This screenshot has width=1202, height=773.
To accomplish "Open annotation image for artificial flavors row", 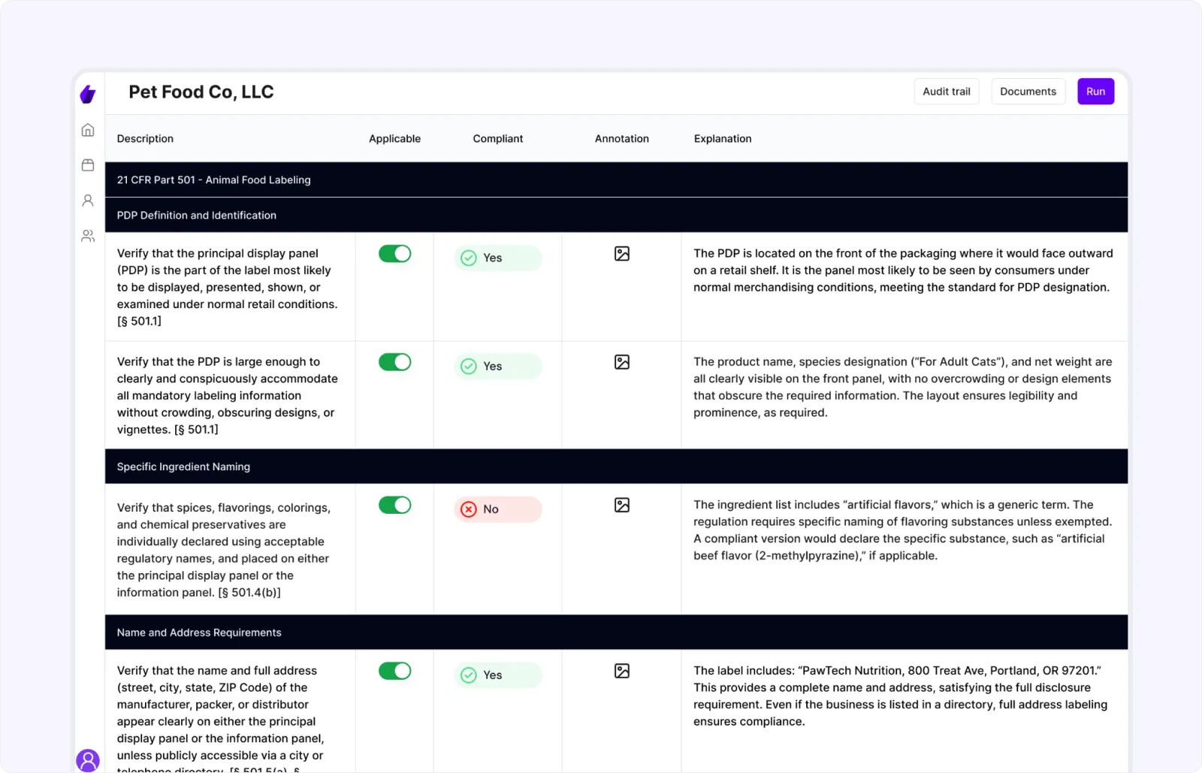I will [x=622, y=505].
